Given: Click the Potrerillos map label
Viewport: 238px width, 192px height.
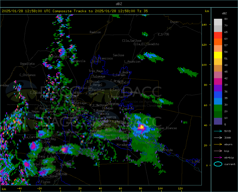Looking at the screenshot, I should (x=48, y=109).
